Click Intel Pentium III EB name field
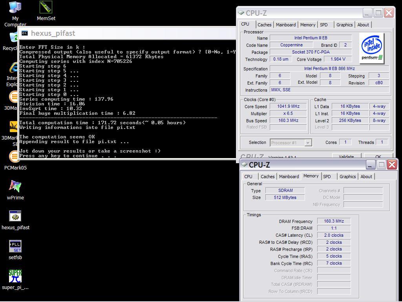This screenshot has width=402, height=302. [311, 38]
